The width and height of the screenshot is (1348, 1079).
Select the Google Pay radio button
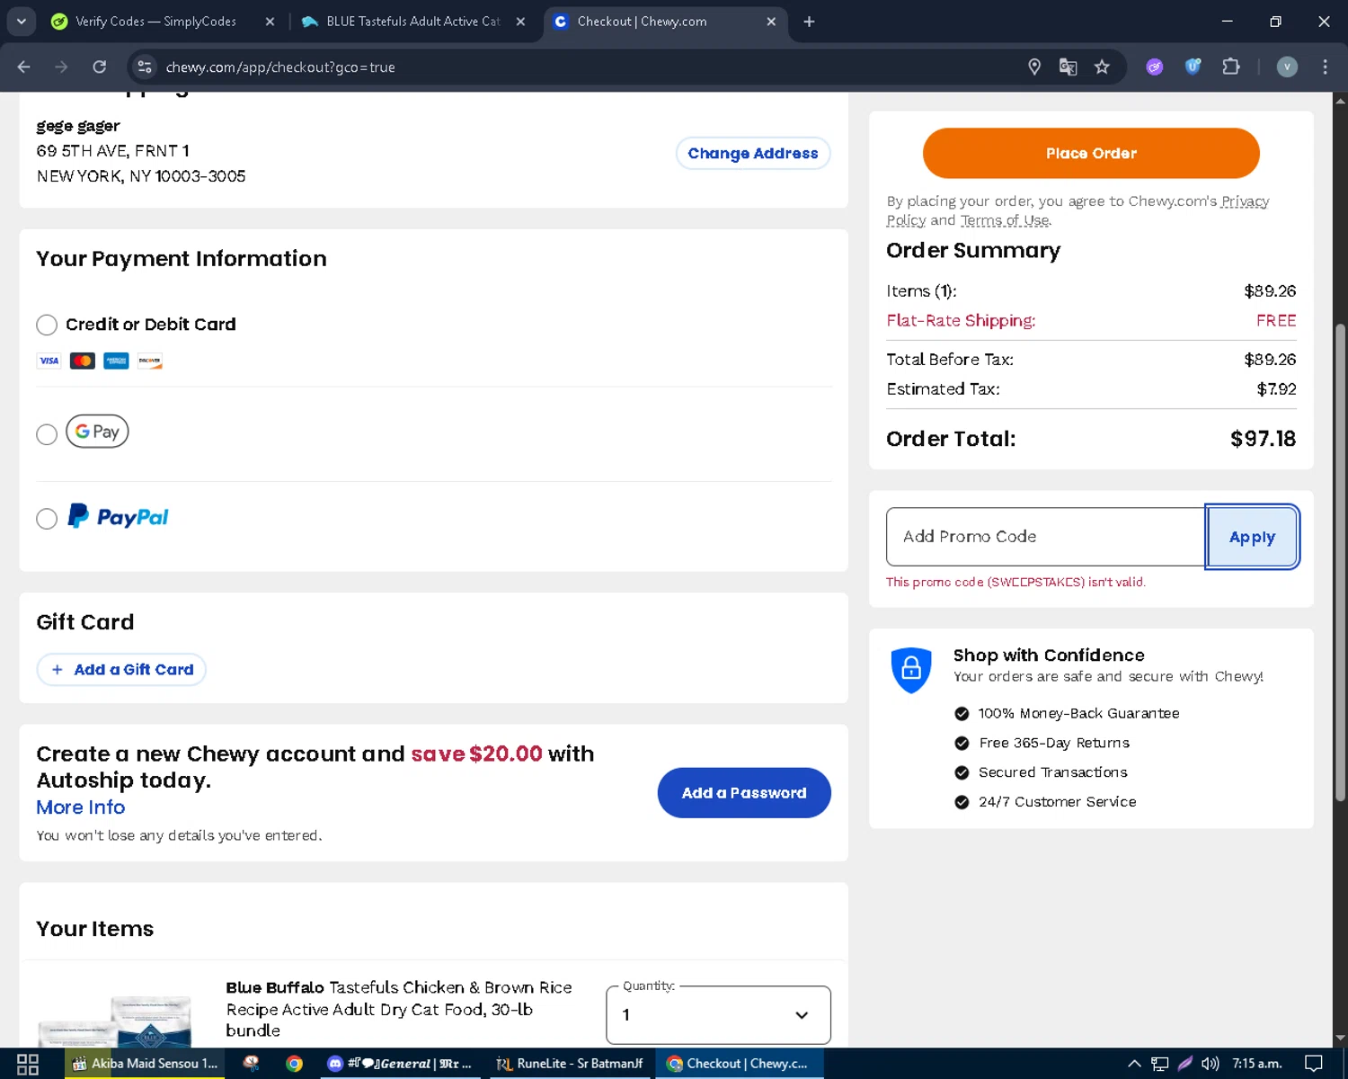tap(47, 434)
